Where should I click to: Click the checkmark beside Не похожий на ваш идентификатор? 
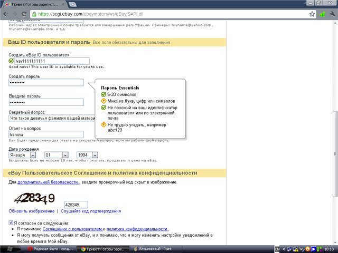[104, 108]
